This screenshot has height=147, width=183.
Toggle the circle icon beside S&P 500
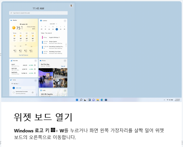[35, 69]
